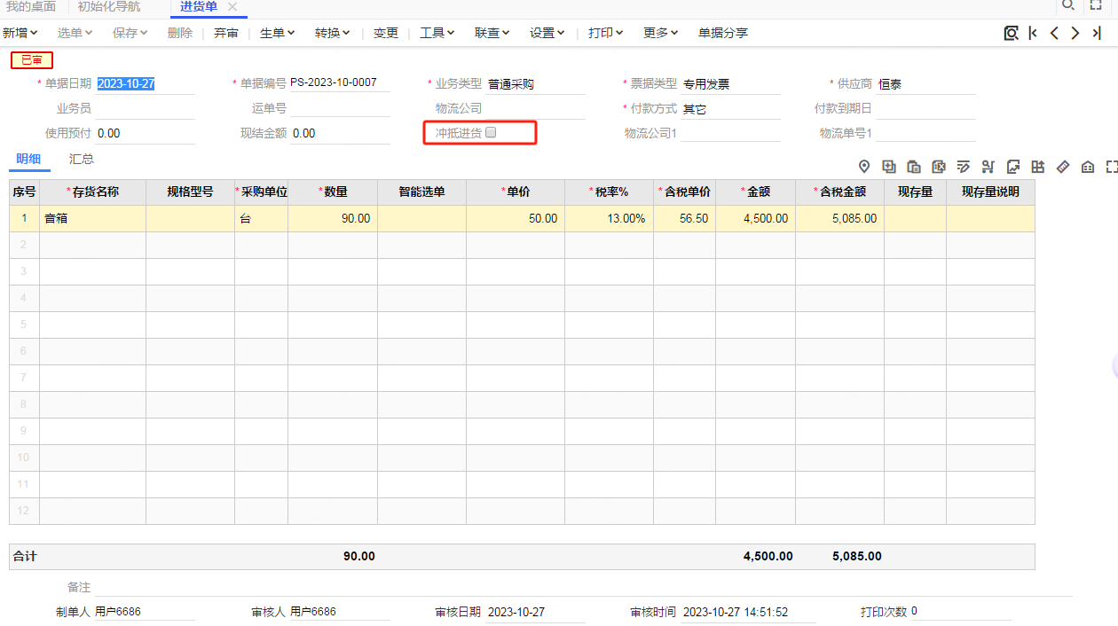1118x626 pixels.
Task: Click the 运单号 field
Action: [x=340, y=109]
